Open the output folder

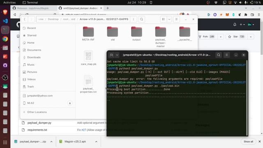pos(136,34)
